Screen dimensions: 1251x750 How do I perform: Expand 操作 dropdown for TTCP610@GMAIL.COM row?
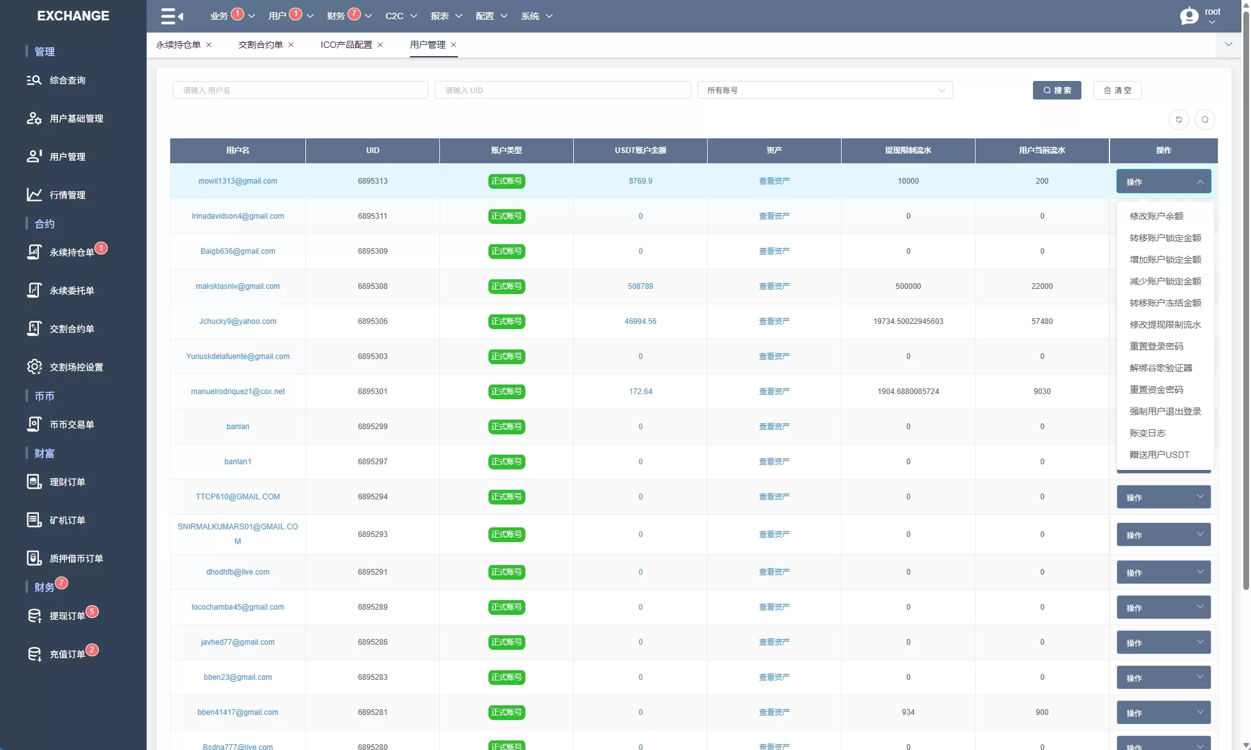pyautogui.click(x=1163, y=497)
